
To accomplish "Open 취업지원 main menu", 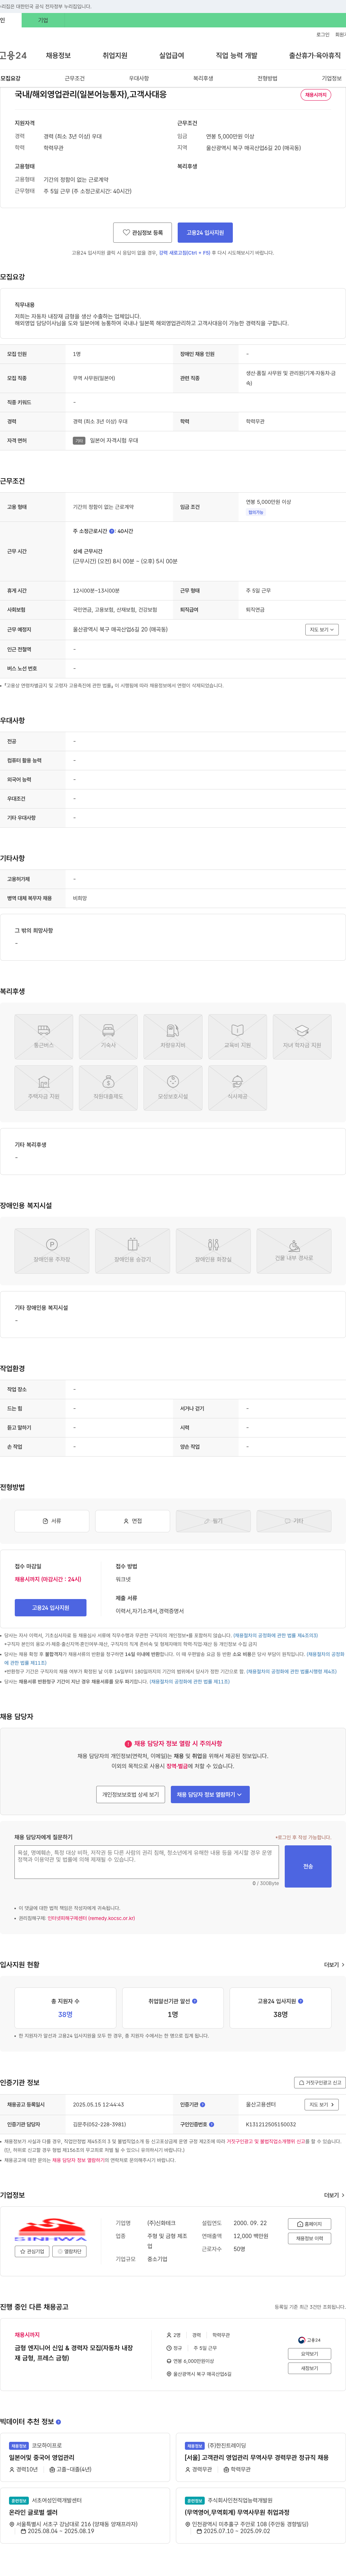I will click(115, 55).
